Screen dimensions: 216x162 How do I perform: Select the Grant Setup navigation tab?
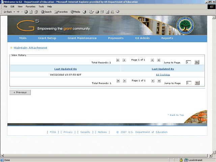pyautogui.click(x=47, y=38)
